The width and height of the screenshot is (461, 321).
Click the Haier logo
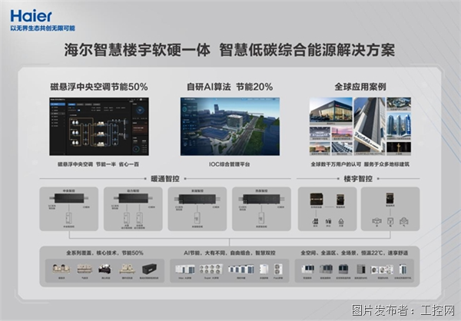pyautogui.click(x=28, y=15)
